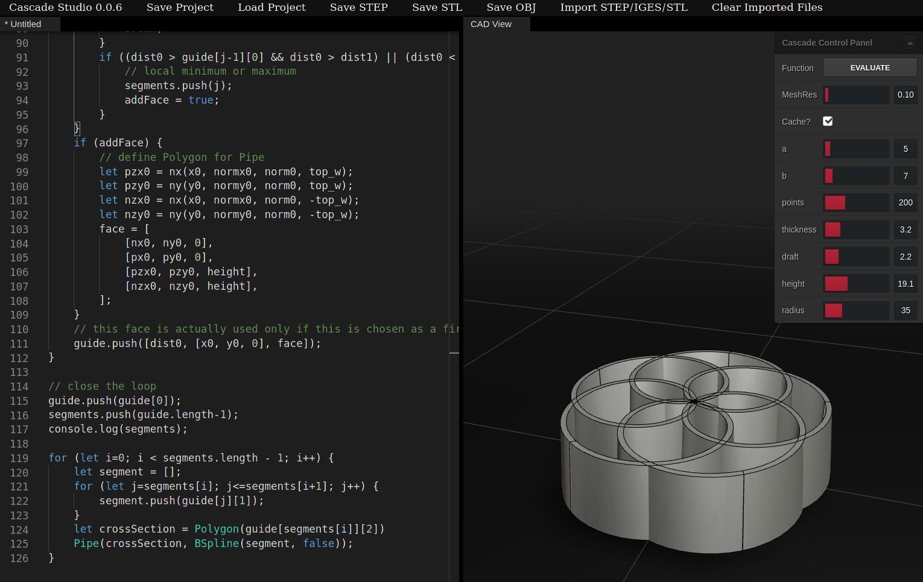Open the Load Project menu item

[x=271, y=7]
